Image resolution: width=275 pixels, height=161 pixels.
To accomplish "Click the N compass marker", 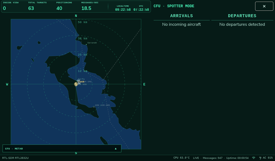I will 76,16.
